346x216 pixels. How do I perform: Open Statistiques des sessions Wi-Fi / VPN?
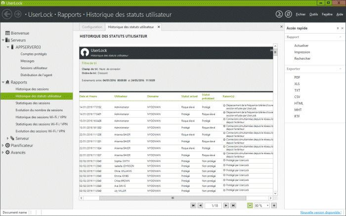point(42,124)
